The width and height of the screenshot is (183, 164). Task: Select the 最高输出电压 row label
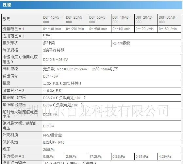coord(14,98)
